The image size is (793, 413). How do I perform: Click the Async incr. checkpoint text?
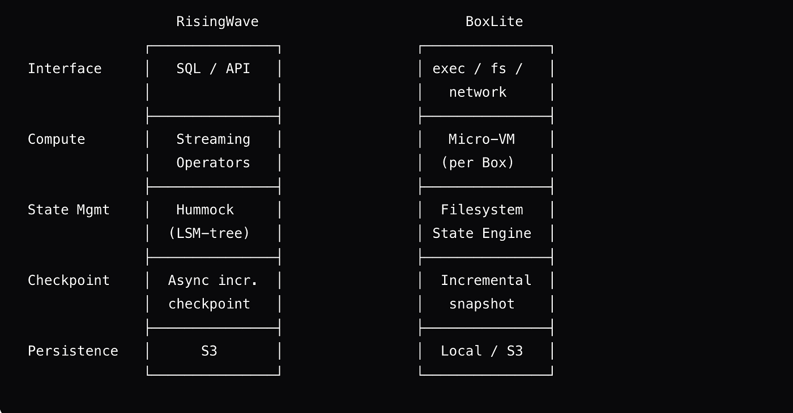pos(213,292)
